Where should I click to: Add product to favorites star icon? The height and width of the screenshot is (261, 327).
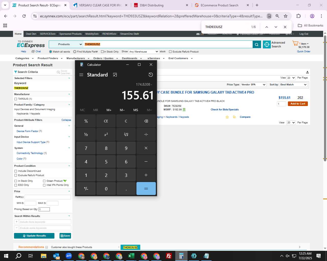(x=227, y=117)
